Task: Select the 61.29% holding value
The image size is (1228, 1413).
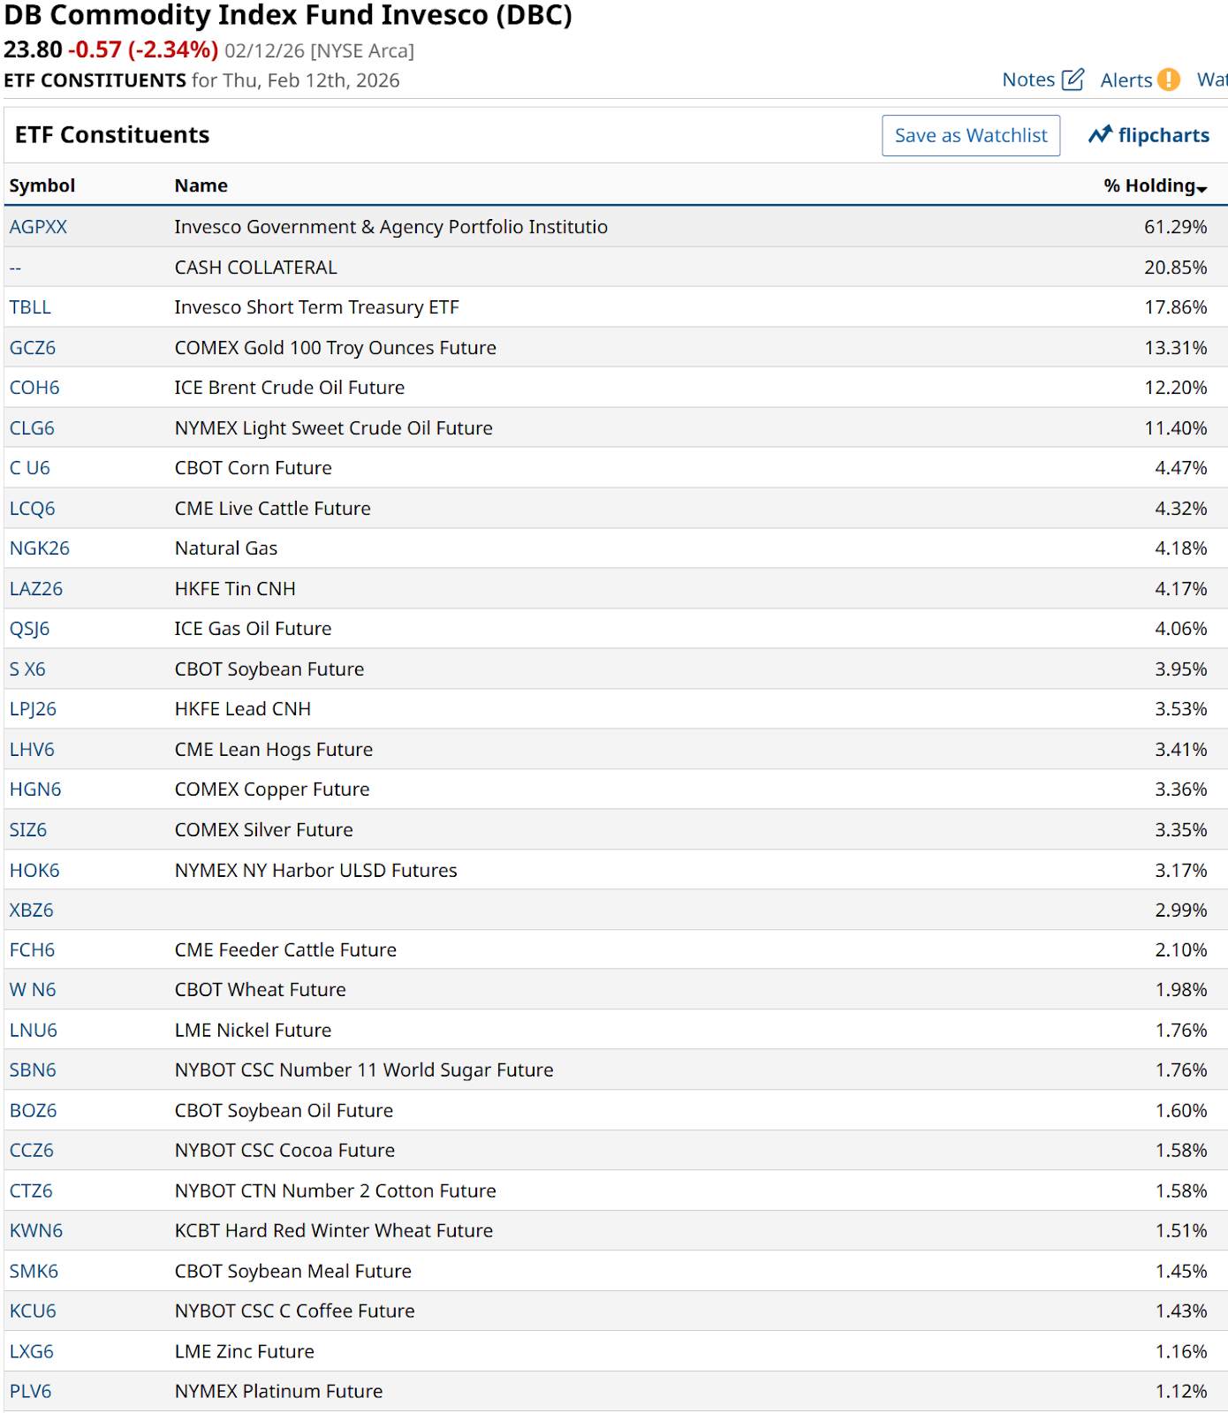Action: [1176, 227]
